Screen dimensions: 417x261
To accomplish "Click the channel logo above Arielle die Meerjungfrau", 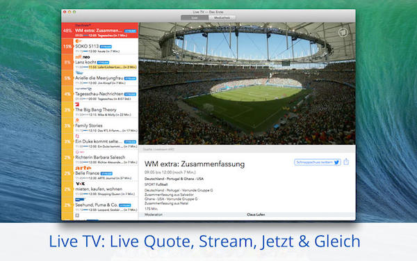I will coord(79,72).
